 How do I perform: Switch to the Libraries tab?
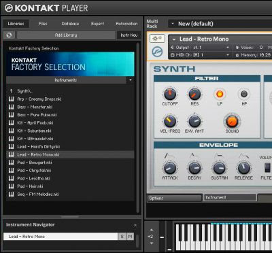[x=16, y=24]
